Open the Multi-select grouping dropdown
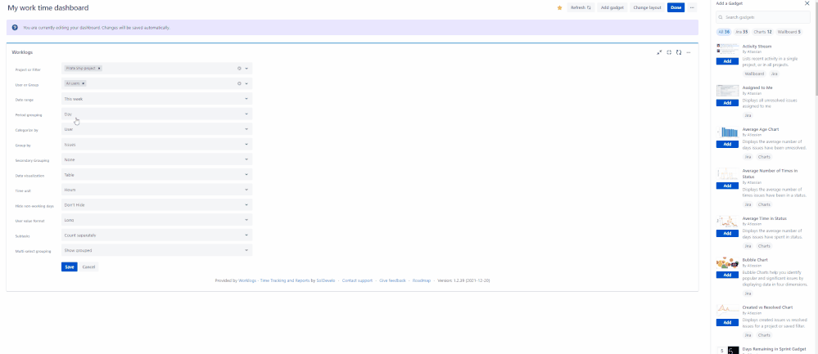 (156, 250)
